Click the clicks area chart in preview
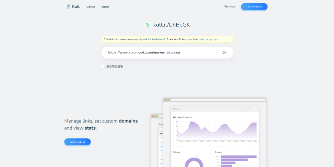 click(x=216, y=130)
